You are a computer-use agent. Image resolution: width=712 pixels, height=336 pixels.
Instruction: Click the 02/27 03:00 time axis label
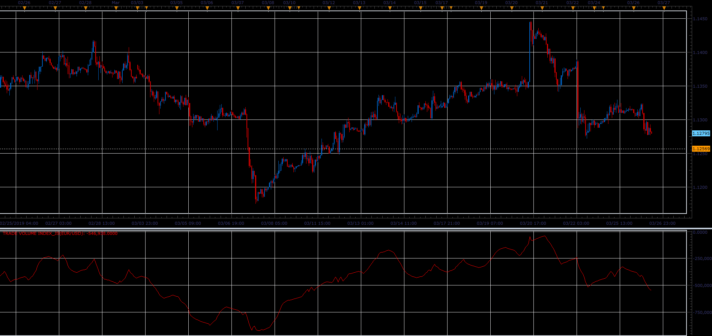pyautogui.click(x=59, y=223)
